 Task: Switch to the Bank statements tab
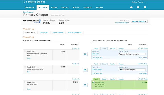58,32
